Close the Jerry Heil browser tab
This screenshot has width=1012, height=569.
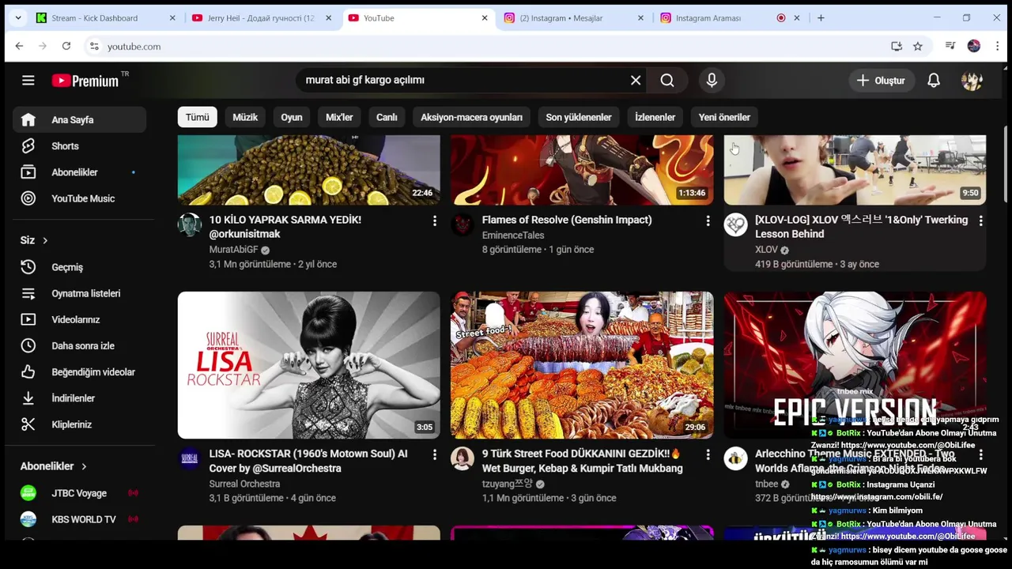(329, 17)
